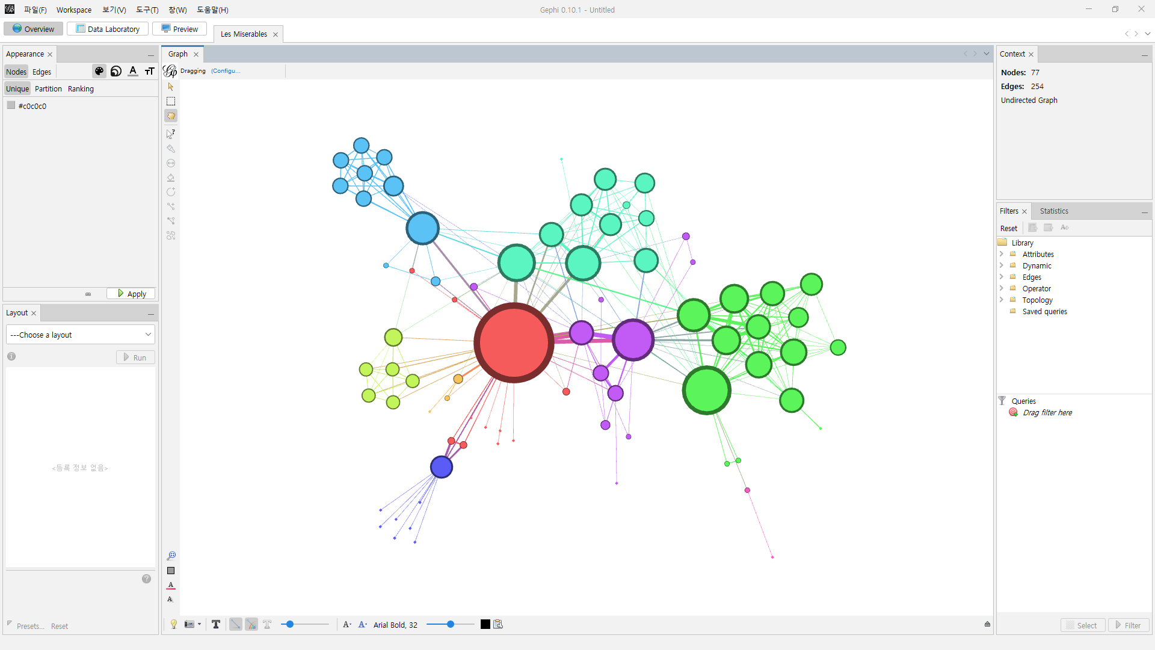Screen dimensions: 1155x650
Task: Toggle edge color rainbow button
Action: tap(251, 624)
